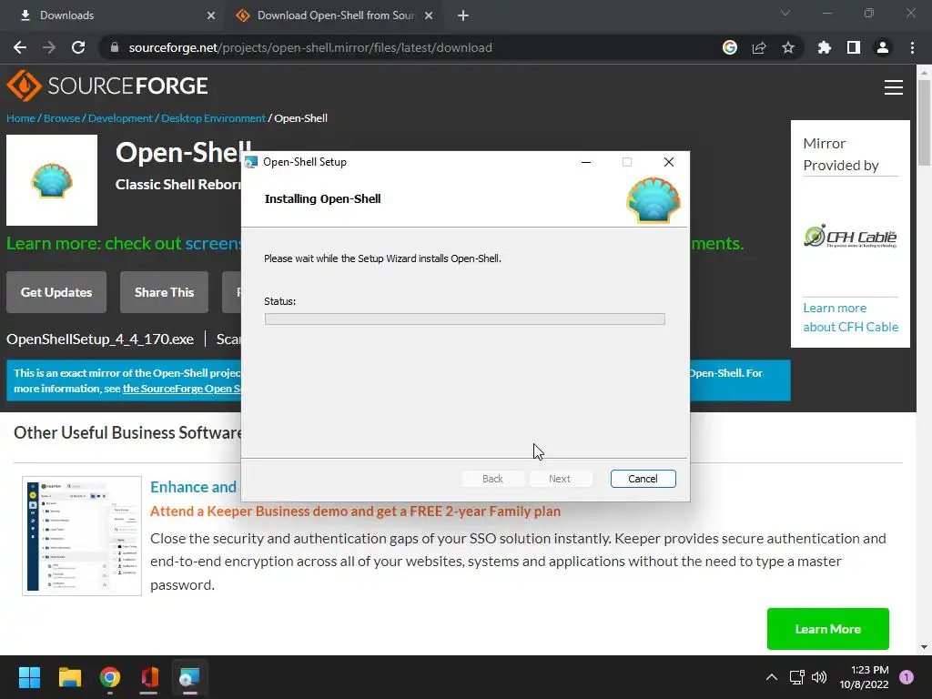Click the shell logo in setup dialog

tap(653, 200)
